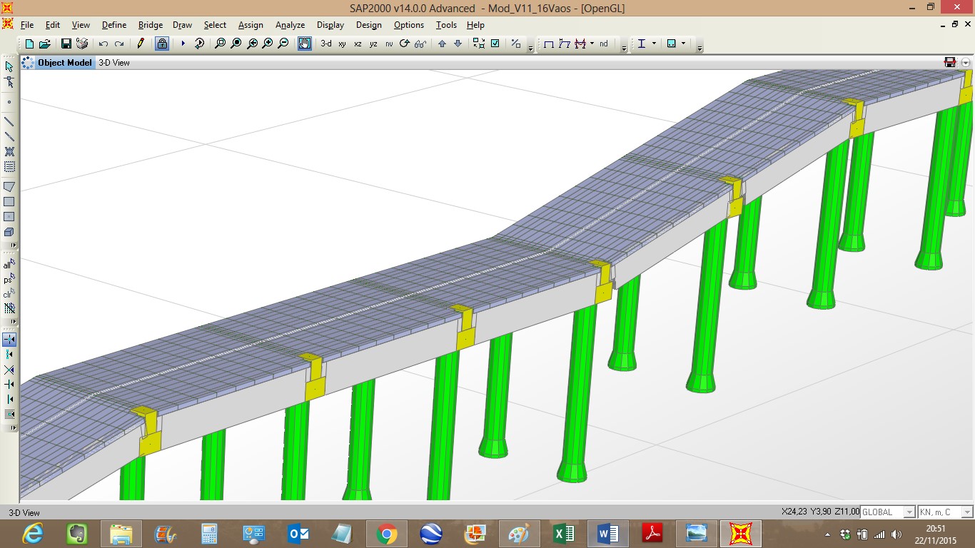Undo the last action
The image size is (975, 548).
pos(103,44)
